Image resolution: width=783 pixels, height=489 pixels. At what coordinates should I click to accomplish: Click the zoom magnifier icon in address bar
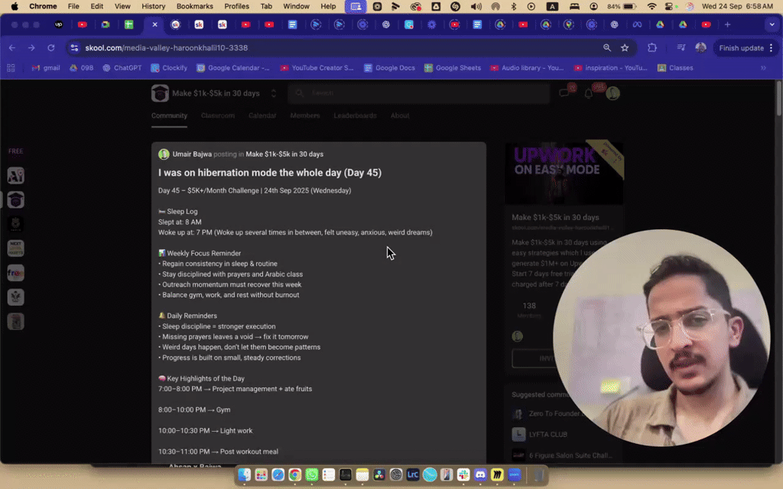[606, 48]
